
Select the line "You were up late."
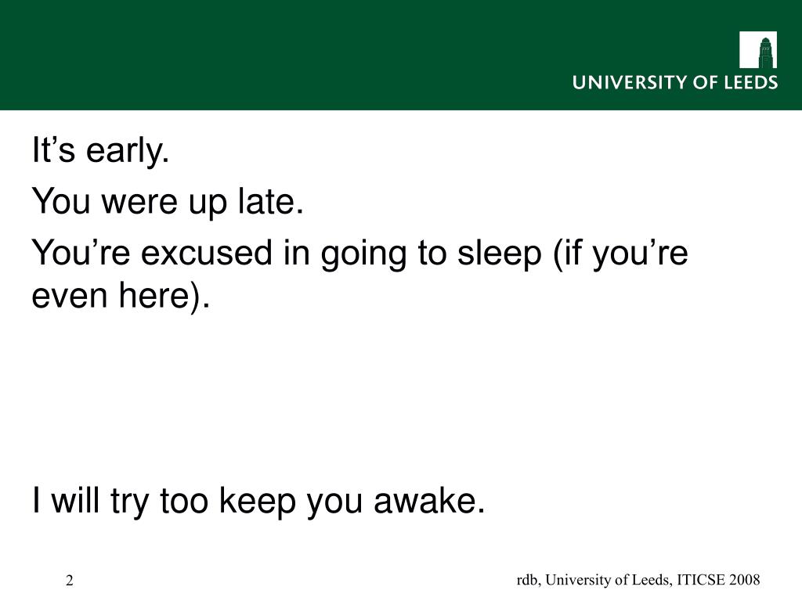click(x=168, y=201)
